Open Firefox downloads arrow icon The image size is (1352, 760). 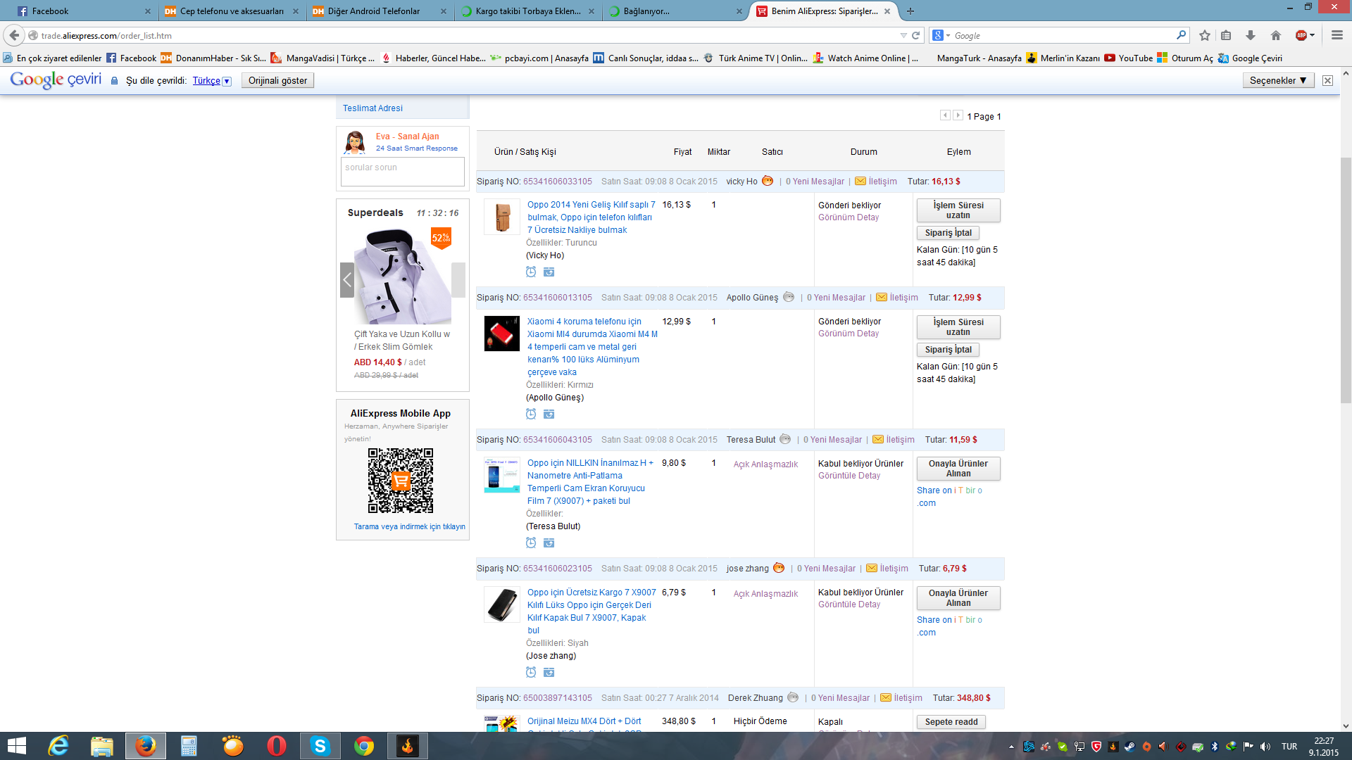tap(1251, 35)
